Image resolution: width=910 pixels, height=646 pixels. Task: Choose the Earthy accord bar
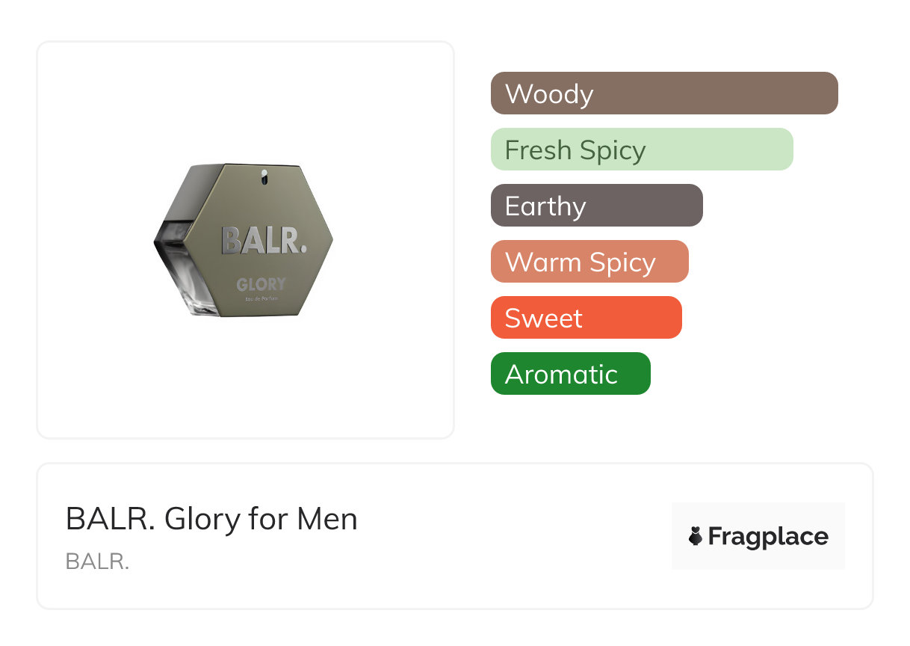point(596,206)
